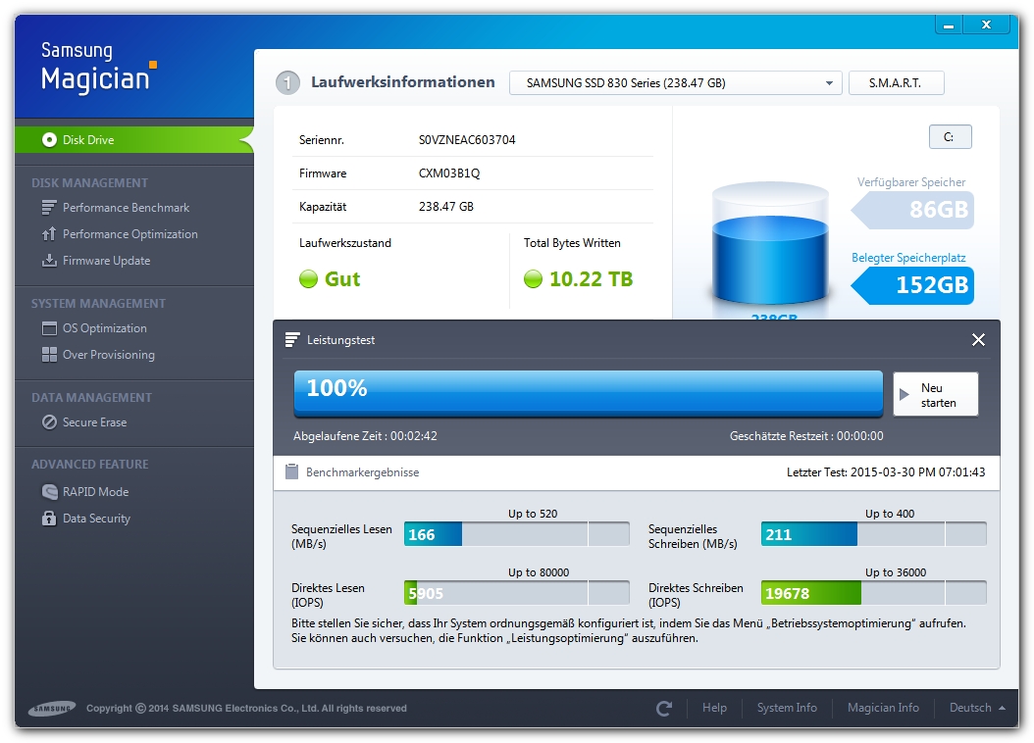Click the Samsung oval logo in footer

pos(52,709)
